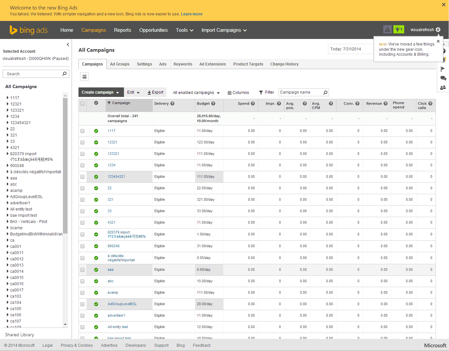Image resolution: width=449 pixels, height=351 pixels.
Task: Open the Tools menu dropdown
Action: tap(185, 30)
